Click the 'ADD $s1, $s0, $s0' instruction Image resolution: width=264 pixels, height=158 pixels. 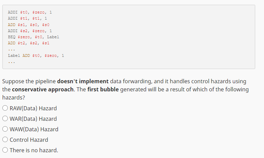click(29, 24)
